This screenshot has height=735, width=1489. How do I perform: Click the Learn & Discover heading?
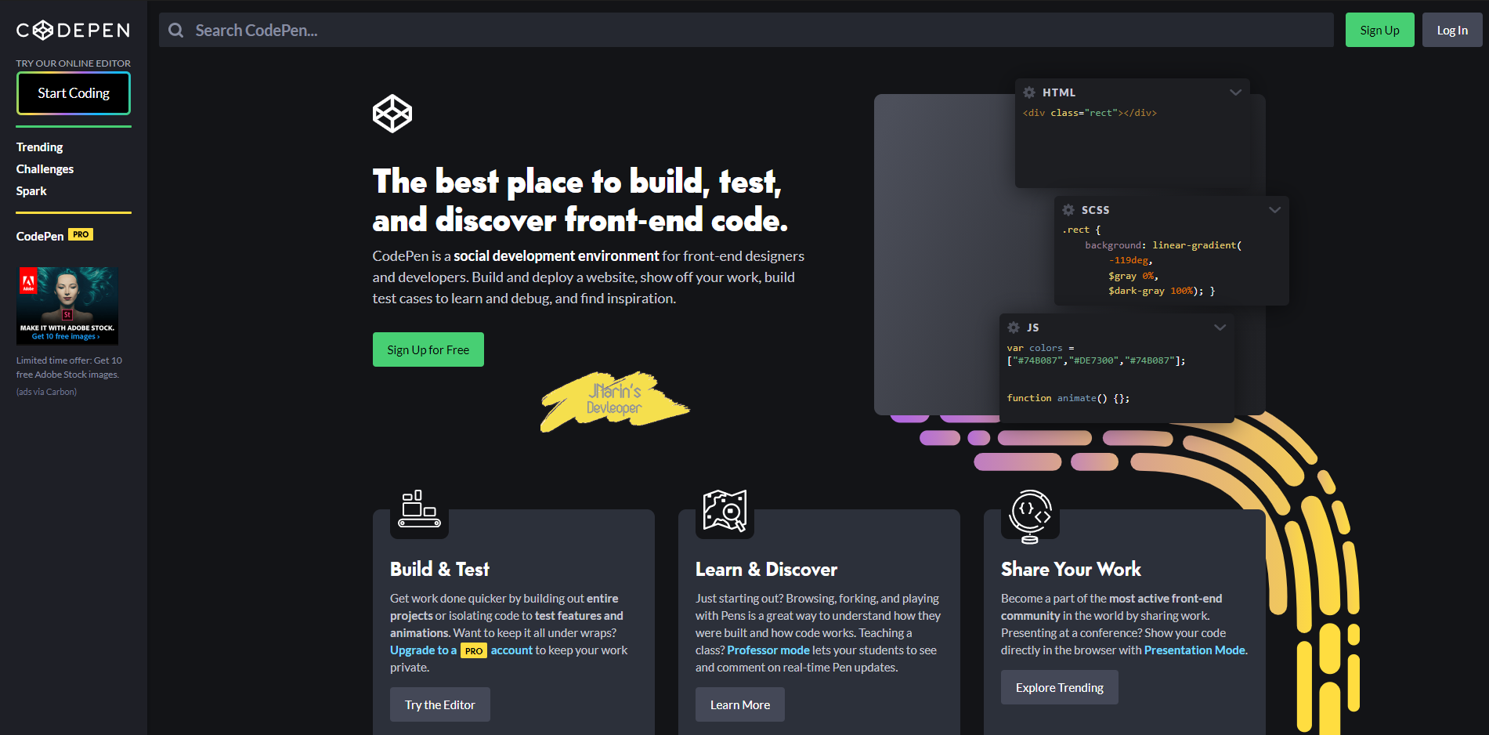(766, 570)
